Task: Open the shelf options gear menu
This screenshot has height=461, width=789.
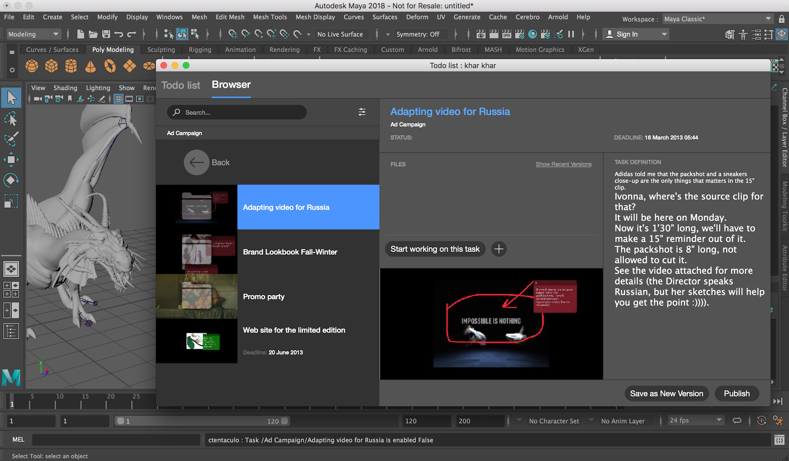Action: [x=12, y=70]
